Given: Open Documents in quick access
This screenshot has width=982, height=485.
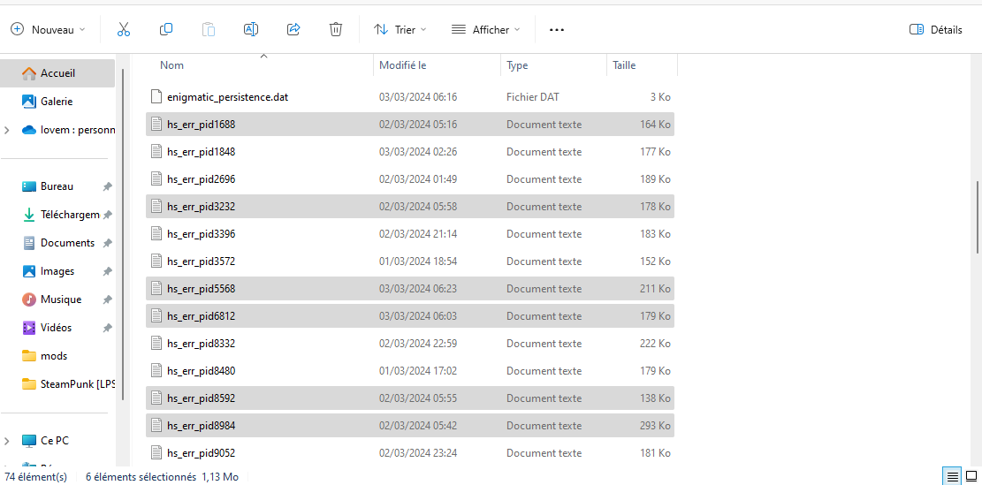Looking at the screenshot, I should pos(57,243).
